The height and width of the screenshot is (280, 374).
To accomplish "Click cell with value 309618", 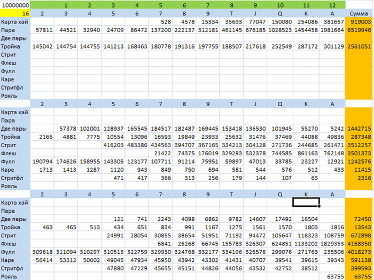I will click(42, 252).
